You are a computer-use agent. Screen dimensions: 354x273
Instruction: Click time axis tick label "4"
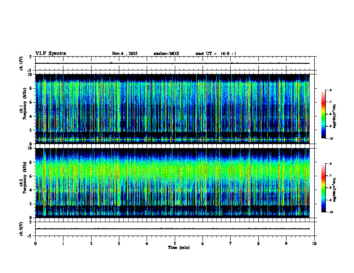point(147,244)
